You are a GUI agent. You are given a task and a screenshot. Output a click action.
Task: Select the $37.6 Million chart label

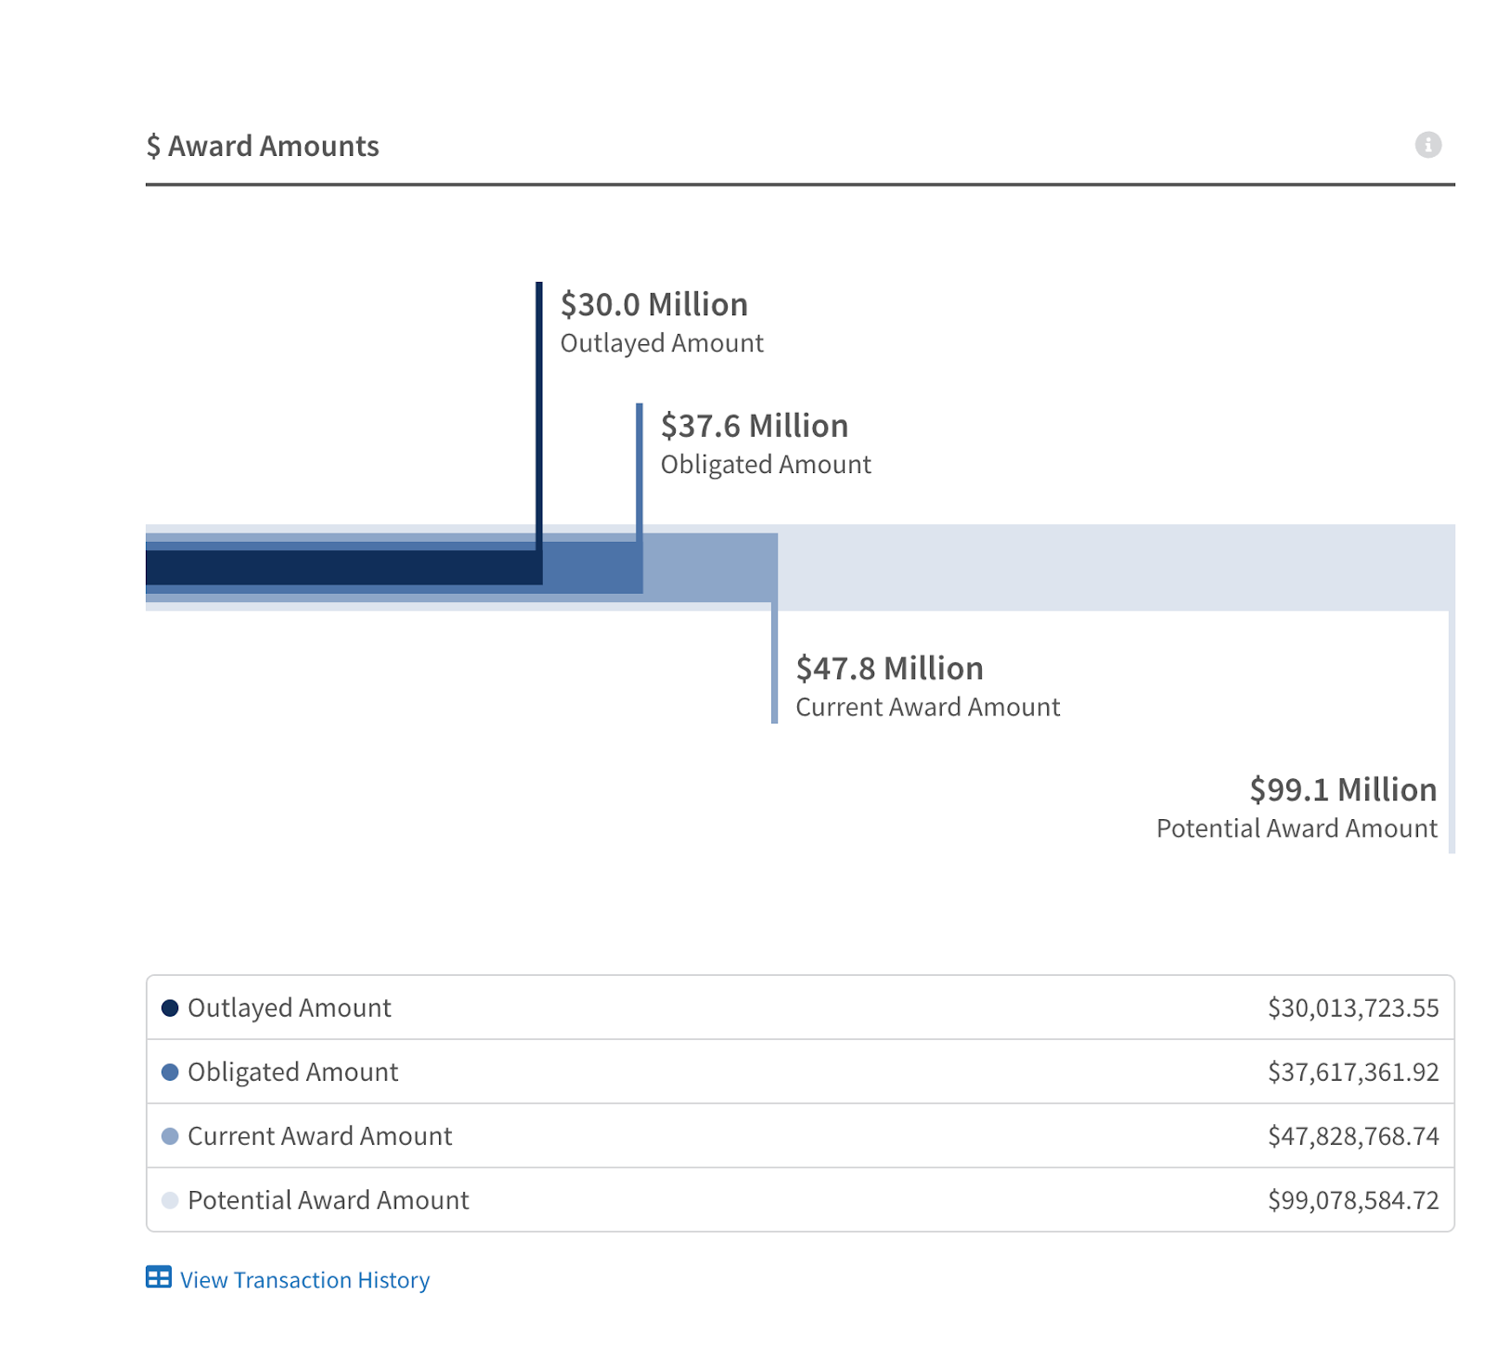pyautogui.click(x=754, y=426)
